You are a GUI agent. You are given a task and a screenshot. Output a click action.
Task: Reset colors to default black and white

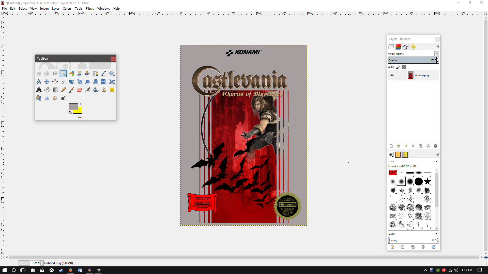click(70, 112)
